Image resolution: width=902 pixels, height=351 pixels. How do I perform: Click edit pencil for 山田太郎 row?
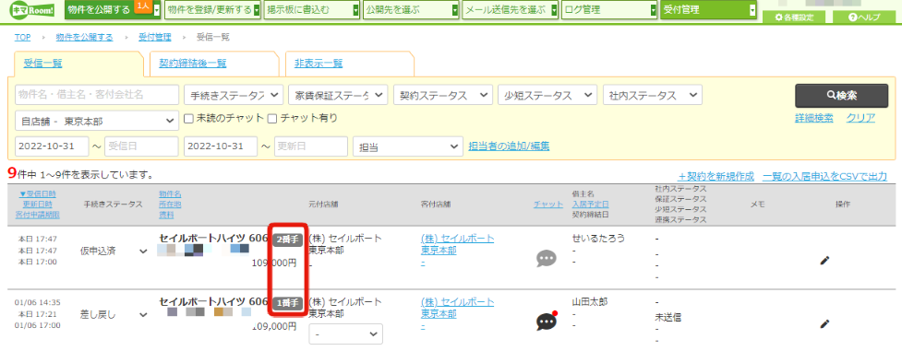click(x=825, y=324)
